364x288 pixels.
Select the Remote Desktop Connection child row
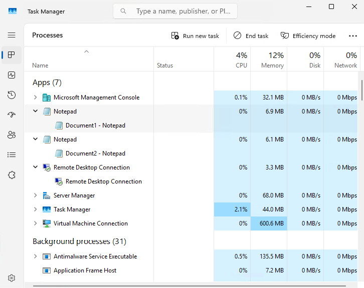pos(191,181)
